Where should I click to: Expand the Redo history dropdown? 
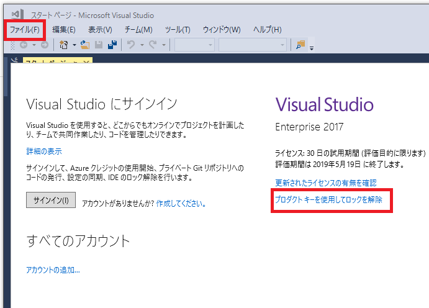pos(164,45)
